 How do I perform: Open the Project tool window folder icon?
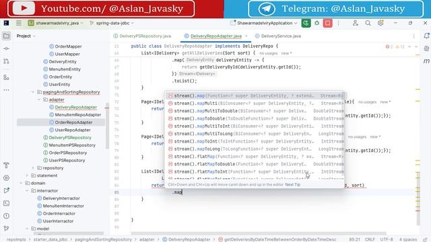pos(6,36)
